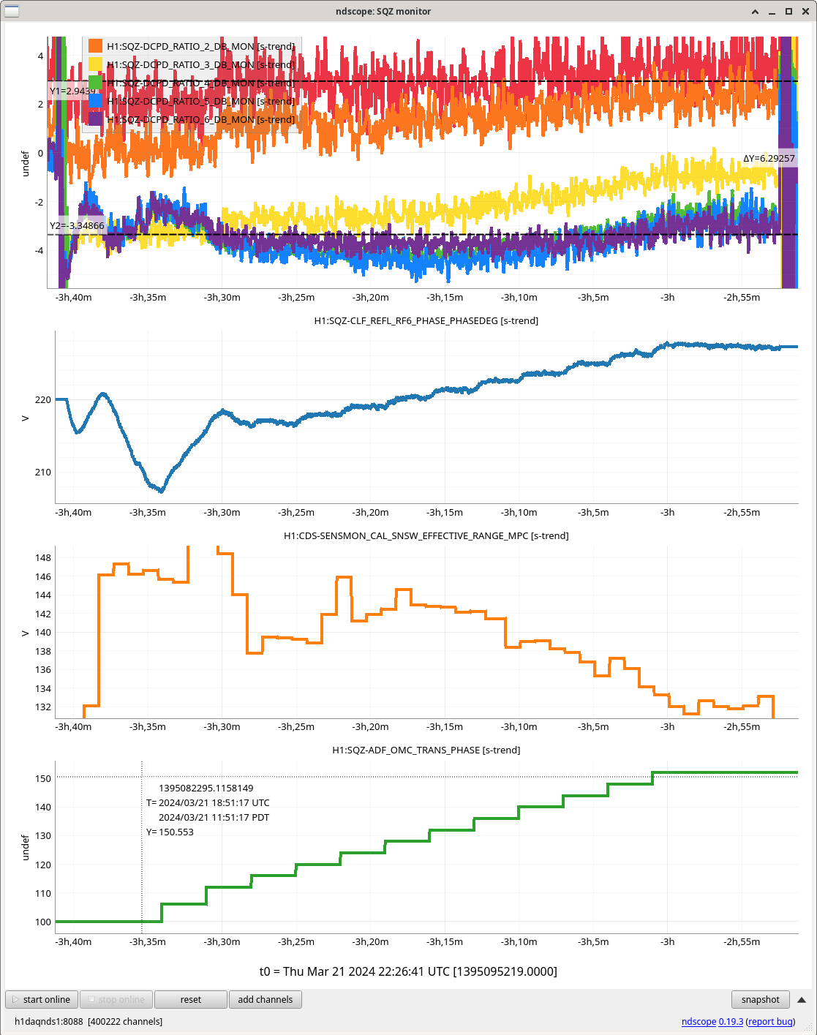This screenshot has height=1035, width=817.
Task: Click the ΔY=6.29257 cursor label
Action: click(768, 158)
